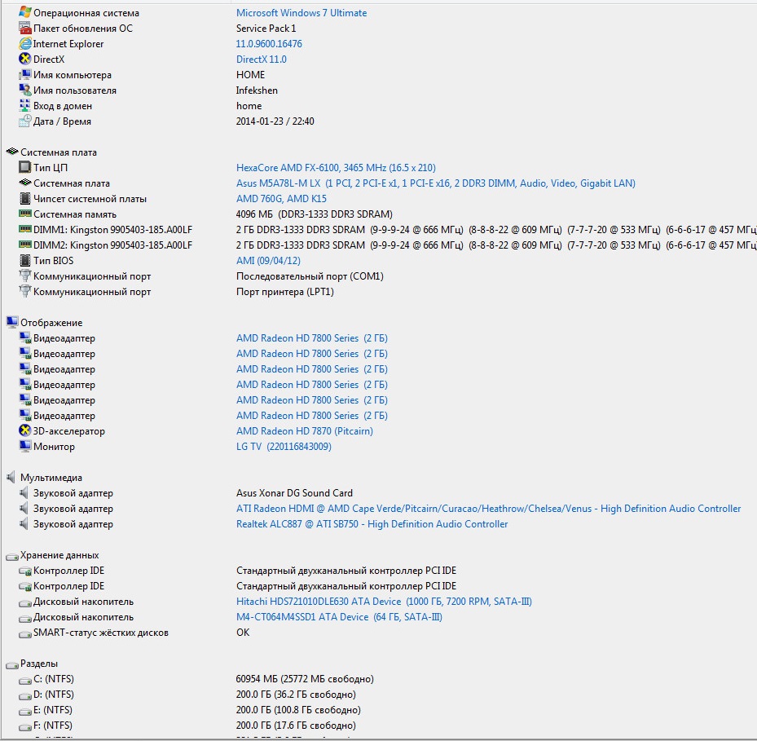The height and width of the screenshot is (741, 757).
Task: Select the drive icon of the Хранение данных section
Action: 12,556
